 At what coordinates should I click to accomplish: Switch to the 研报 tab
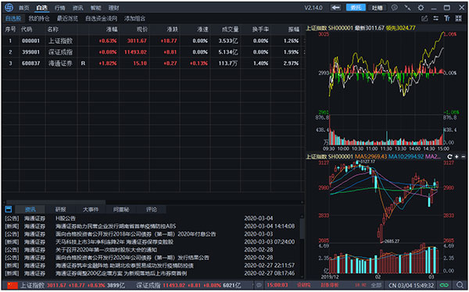pyautogui.click(x=60, y=209)
